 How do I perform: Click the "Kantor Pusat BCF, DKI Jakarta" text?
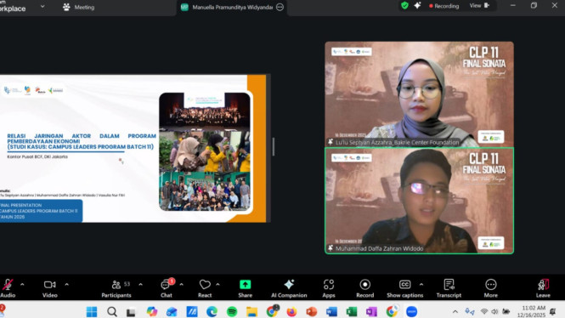pos(37,156)
